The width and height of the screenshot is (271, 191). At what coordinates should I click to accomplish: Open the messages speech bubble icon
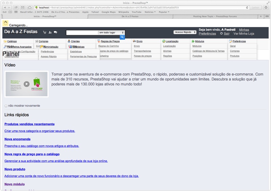[x=56, y=32]
